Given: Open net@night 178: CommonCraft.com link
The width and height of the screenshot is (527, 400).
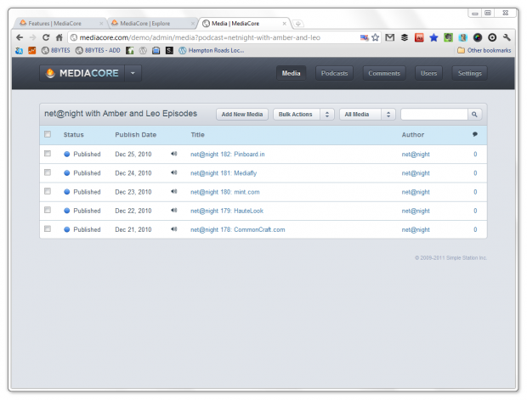Looking at the screenshot, I should click(x=238, y=229).
